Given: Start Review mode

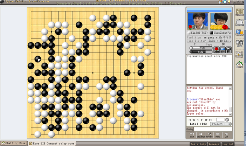Looking at the screenshot, I should click(209, 135).
